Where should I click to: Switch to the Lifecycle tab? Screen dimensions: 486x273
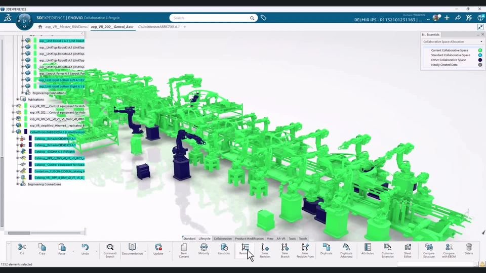tap(204, 239)
